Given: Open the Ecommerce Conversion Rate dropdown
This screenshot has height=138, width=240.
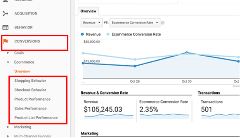Looking at the screenshot, I should [x=135, y=23].
